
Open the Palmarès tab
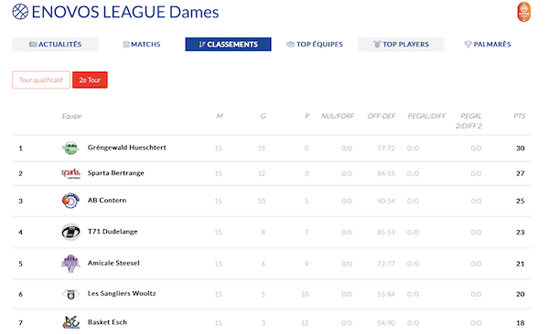(488, 45)
